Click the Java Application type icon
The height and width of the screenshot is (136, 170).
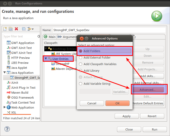[9, 73]
